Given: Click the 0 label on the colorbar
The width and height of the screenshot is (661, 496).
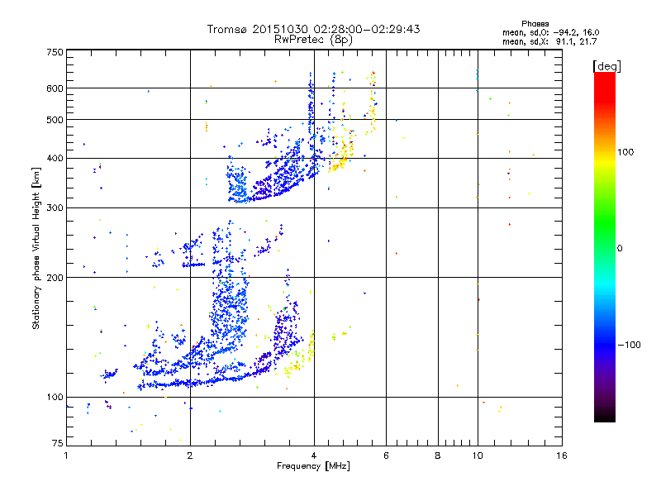Looking at the screenshot, I should 620,248.
